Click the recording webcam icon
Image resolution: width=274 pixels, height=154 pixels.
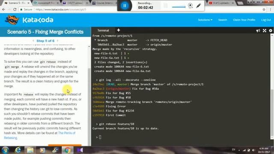coord(190,6)
